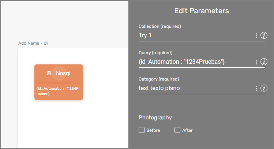Image resolution: width=274 pixels, height=149 pixels.
Task: Enable the Before photography checkbox
Action: (x=142, y=130)
